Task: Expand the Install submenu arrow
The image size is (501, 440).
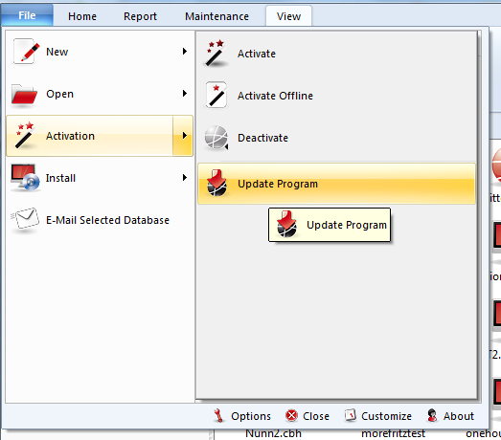Action: [x=184, y=177]
